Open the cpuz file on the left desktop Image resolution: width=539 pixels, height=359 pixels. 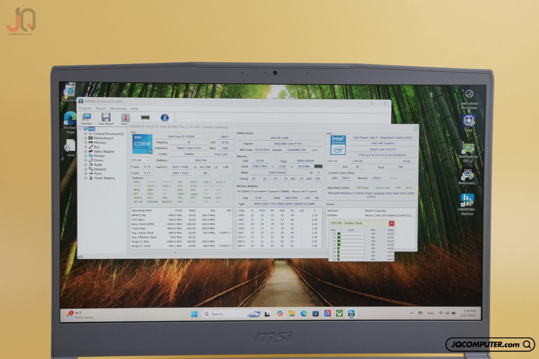click(70, 148)
